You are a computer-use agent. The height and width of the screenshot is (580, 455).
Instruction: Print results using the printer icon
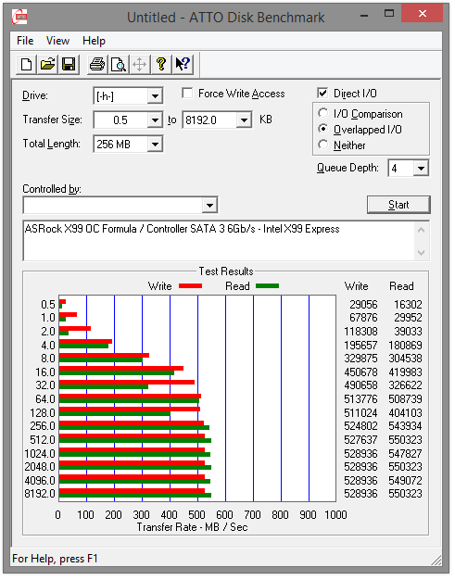97,64
